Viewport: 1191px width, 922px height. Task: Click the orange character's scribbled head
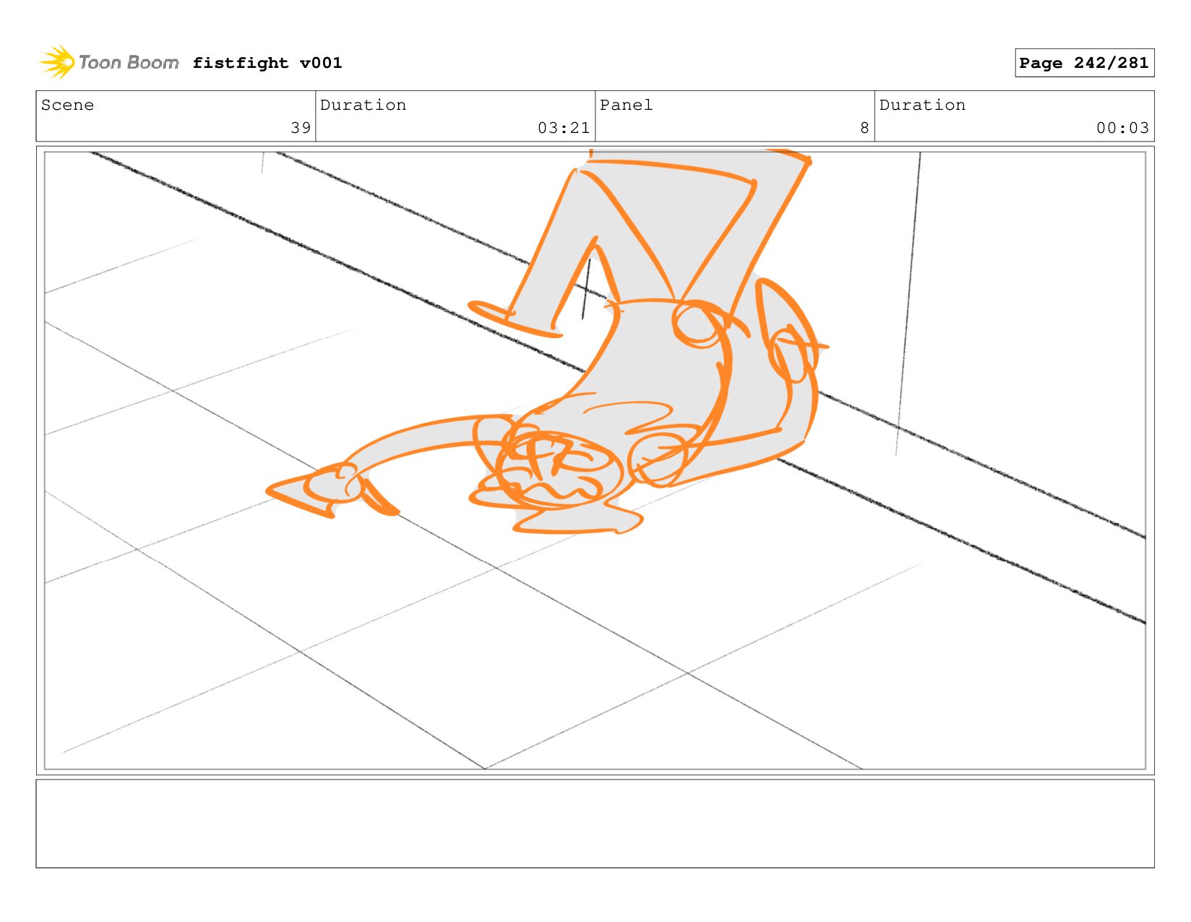point(556,470)
